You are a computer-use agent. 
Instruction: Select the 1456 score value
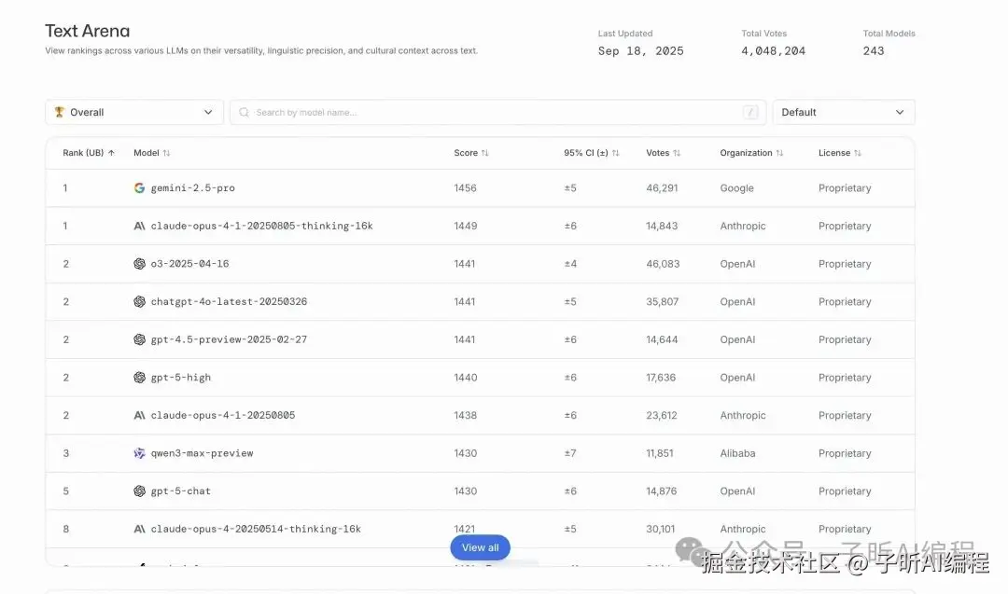pos(466,188)
